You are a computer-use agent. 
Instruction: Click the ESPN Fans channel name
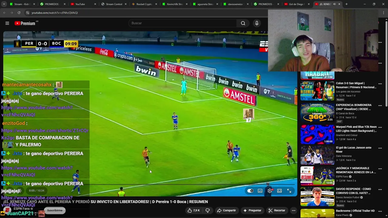click(22, 209)
